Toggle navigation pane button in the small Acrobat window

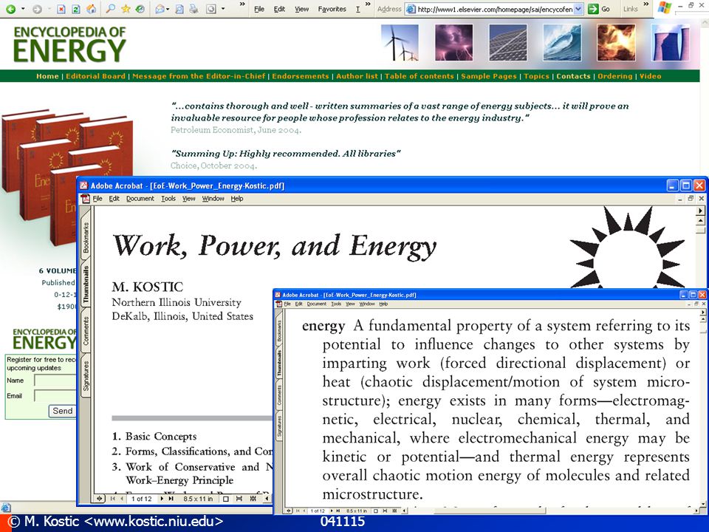tap(288, 511)
